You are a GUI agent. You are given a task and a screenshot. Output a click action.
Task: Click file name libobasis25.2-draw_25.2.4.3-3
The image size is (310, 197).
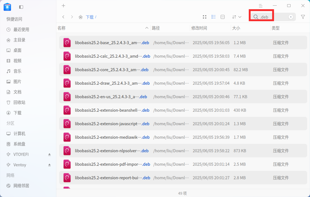(112, 83)
